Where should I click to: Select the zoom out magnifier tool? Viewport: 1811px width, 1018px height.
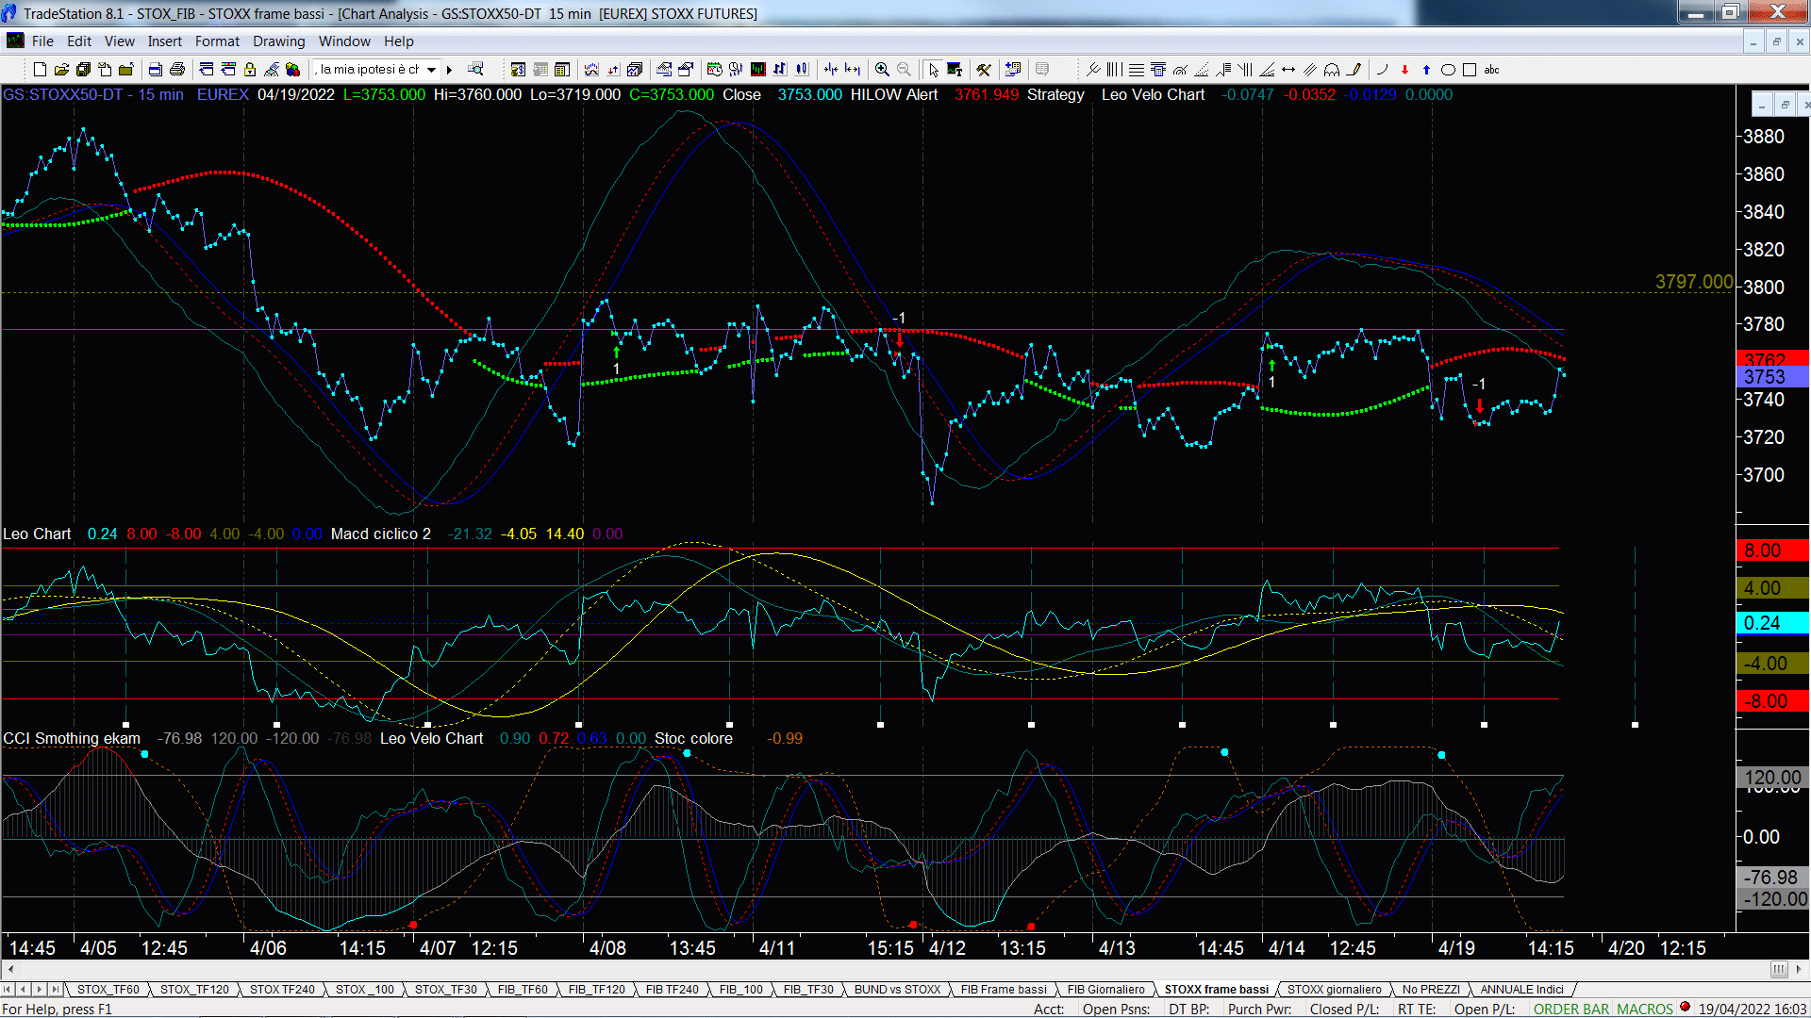904,70
